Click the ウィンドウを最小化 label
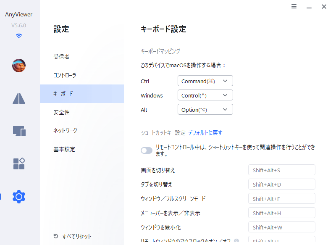This screenshot has width=328, height=245. [x=161, y=227]
